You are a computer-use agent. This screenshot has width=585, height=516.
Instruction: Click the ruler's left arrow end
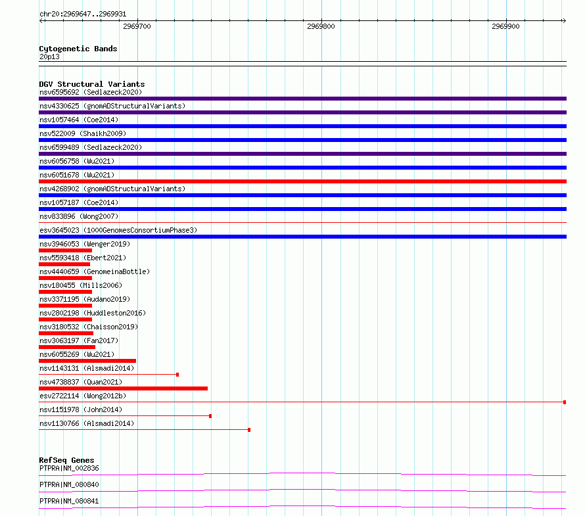42,21
